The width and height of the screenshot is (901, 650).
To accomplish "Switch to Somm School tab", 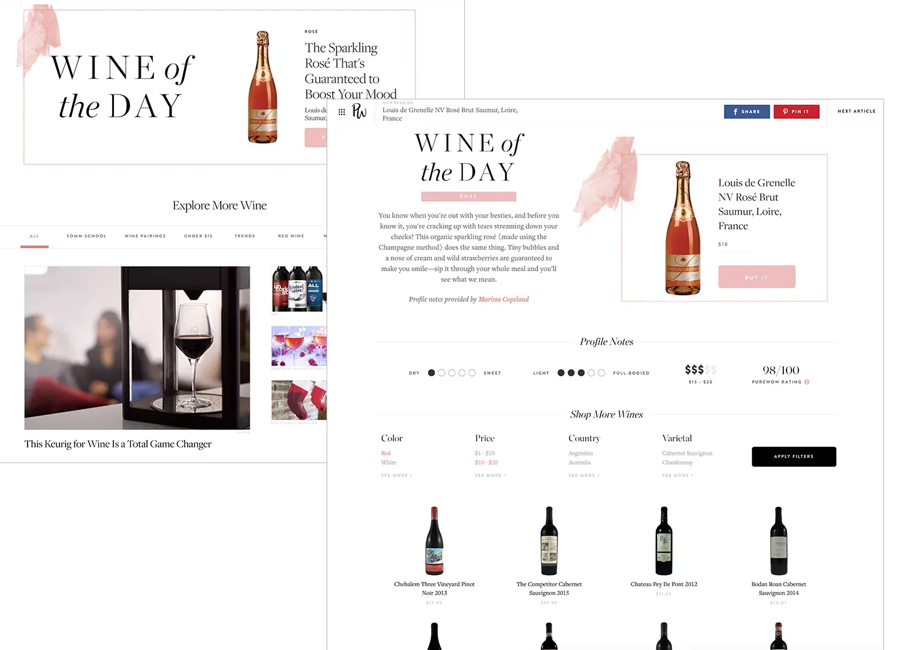I will [x=86, y=236].
